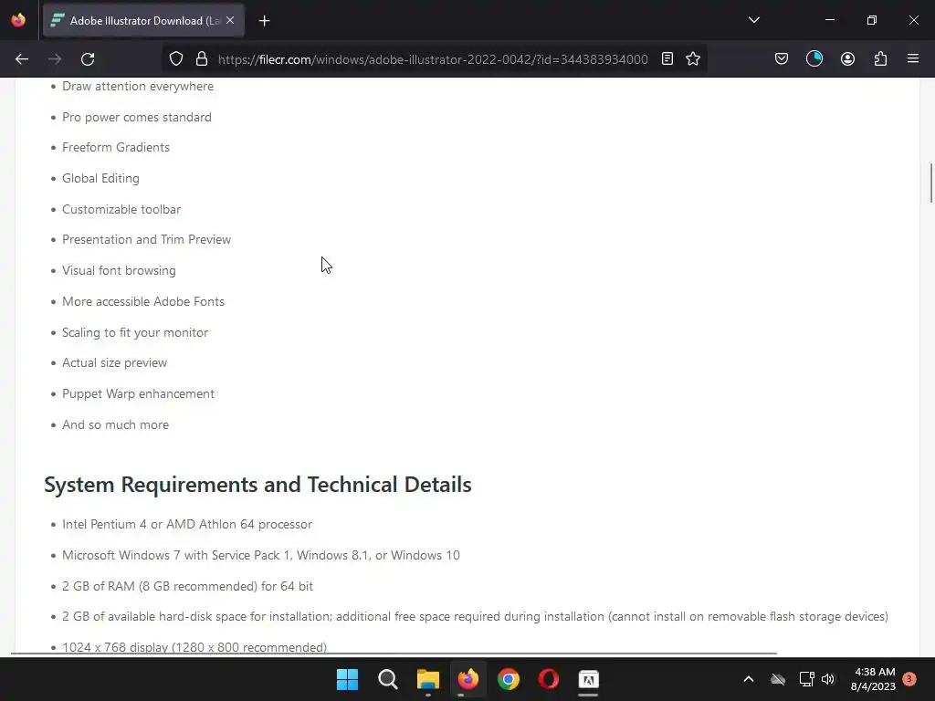This screenshot has width=935, height=701.
Task: Click the 'Pro power comes standard' item
Action: coord(137,118)
